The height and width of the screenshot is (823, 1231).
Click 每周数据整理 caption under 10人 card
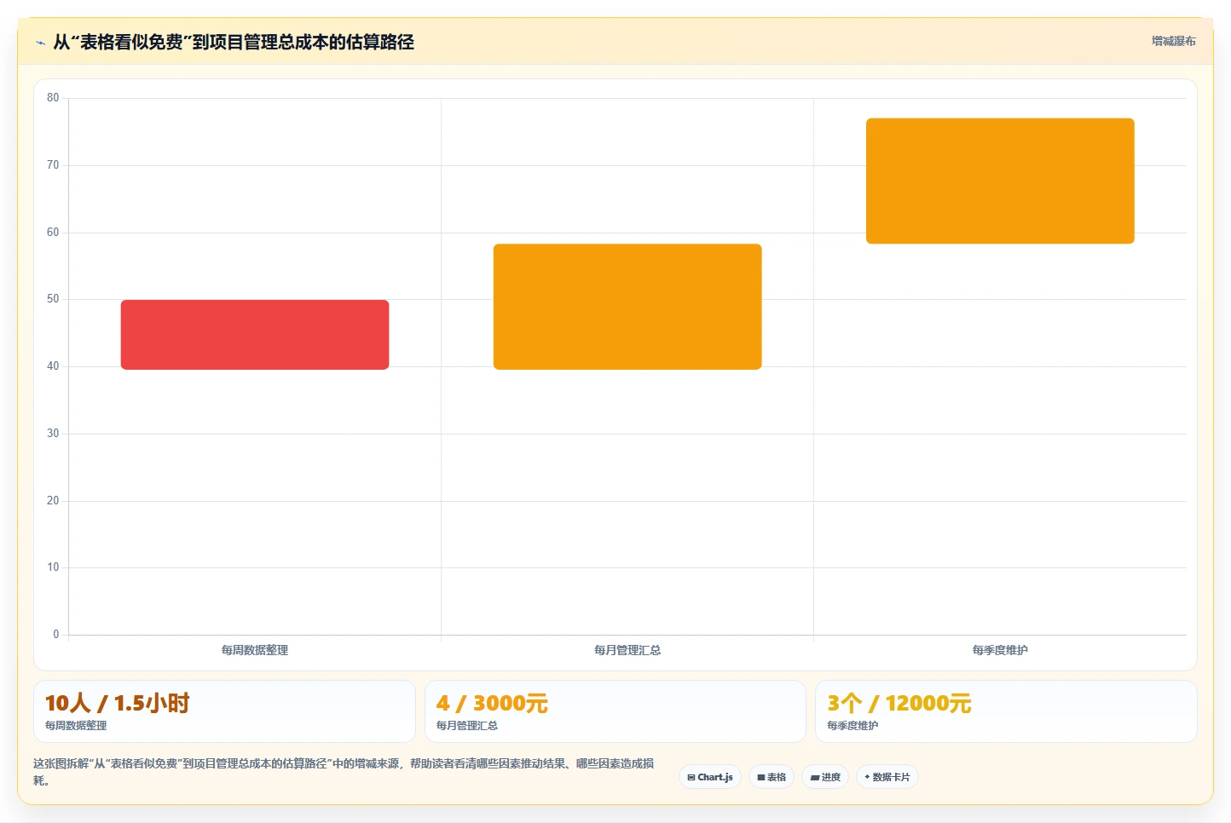[x=76, y=726]
